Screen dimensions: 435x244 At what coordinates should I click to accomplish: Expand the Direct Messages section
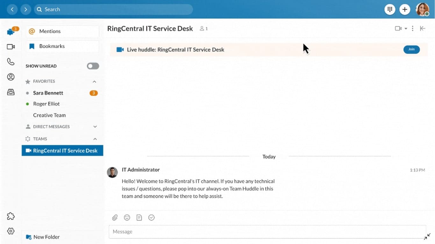point(95,126)
